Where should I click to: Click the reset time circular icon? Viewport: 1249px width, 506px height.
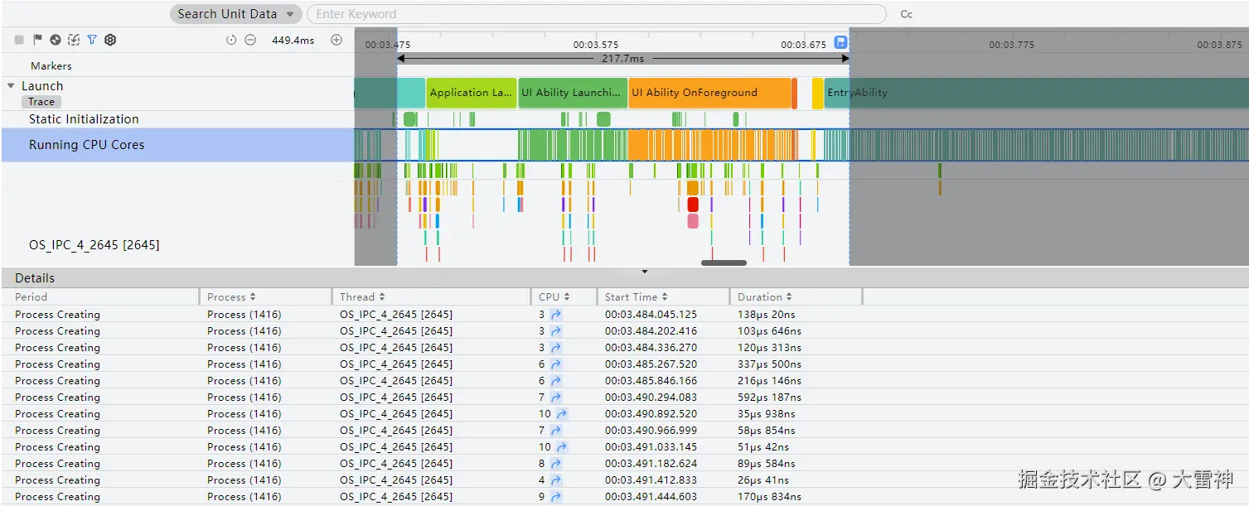click(x=231, y=40)
